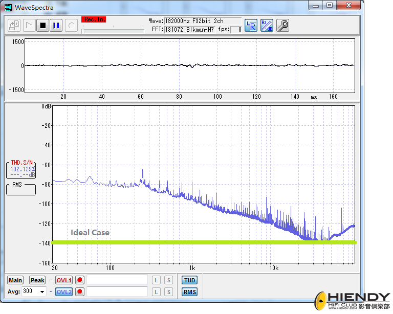Viewport: 393px width, 314px height.
Task: Toggle the Peak hold display
Action: click(x=37, y=280)
